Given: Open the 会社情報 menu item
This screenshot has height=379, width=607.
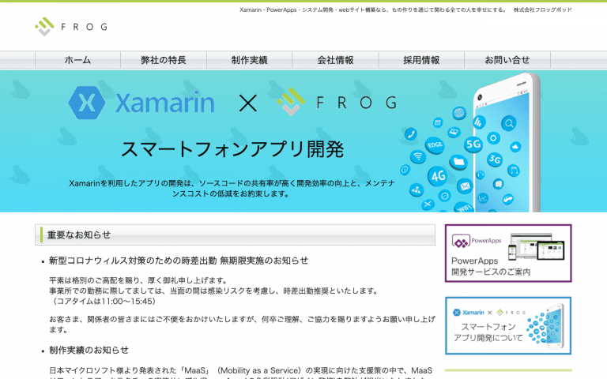Looking at the screenshot, I should (336, 60).
